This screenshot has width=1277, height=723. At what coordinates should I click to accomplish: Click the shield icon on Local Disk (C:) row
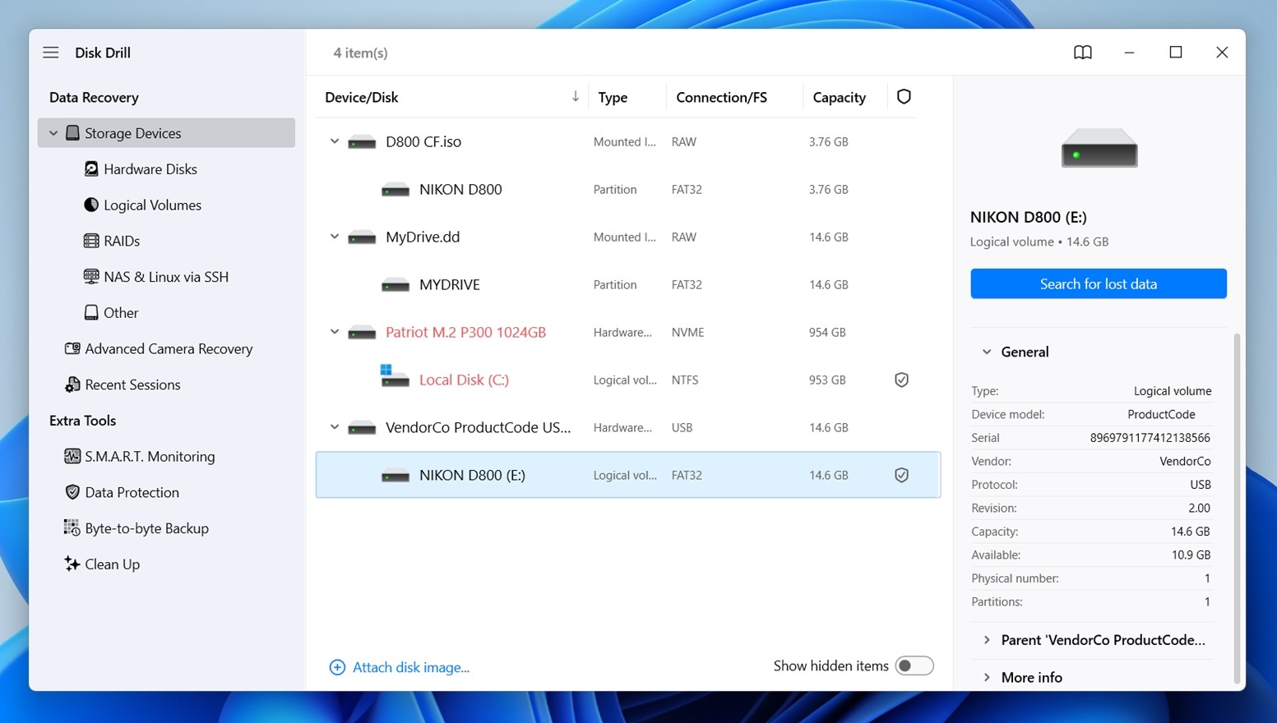[902, 380]
